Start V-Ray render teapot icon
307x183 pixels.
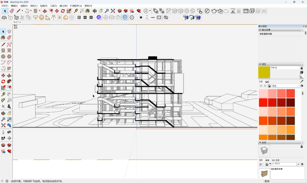tap(214, 11)
